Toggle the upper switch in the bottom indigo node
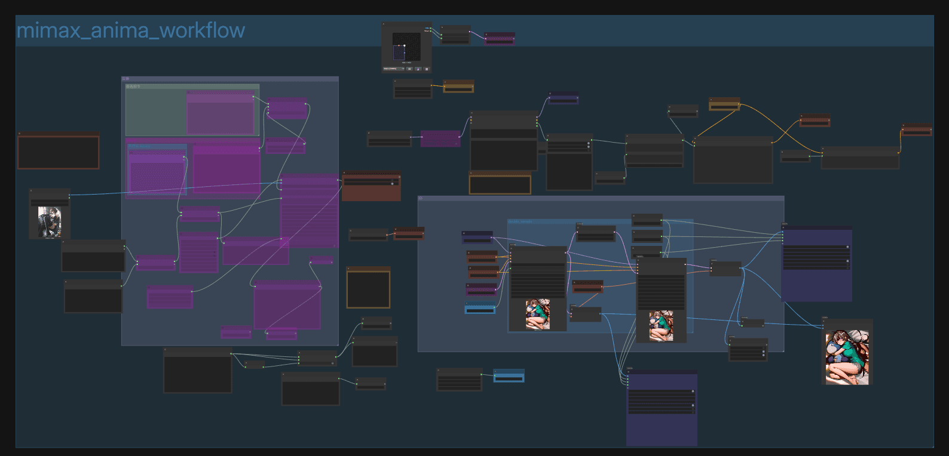The image size is (949, 456). 693,391
